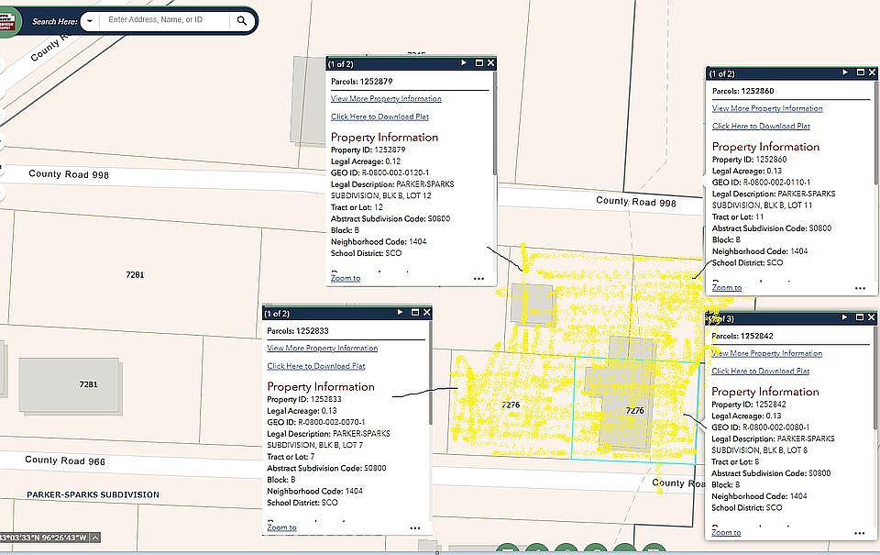The width and height of the screenshot is (880, 555).
Task: Show next feature in parcel 1252879 popup
Action: [464, 63]
